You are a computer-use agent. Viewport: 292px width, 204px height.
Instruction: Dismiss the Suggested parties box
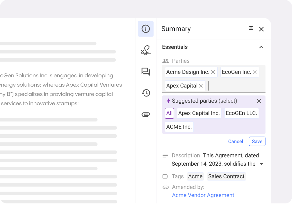259,101
